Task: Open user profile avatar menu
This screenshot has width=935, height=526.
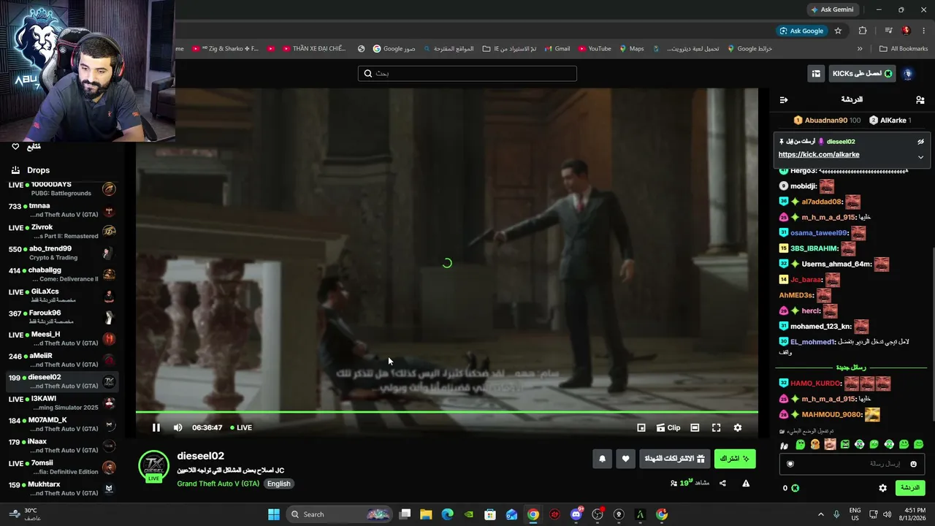Action: [x=908, y=74]
